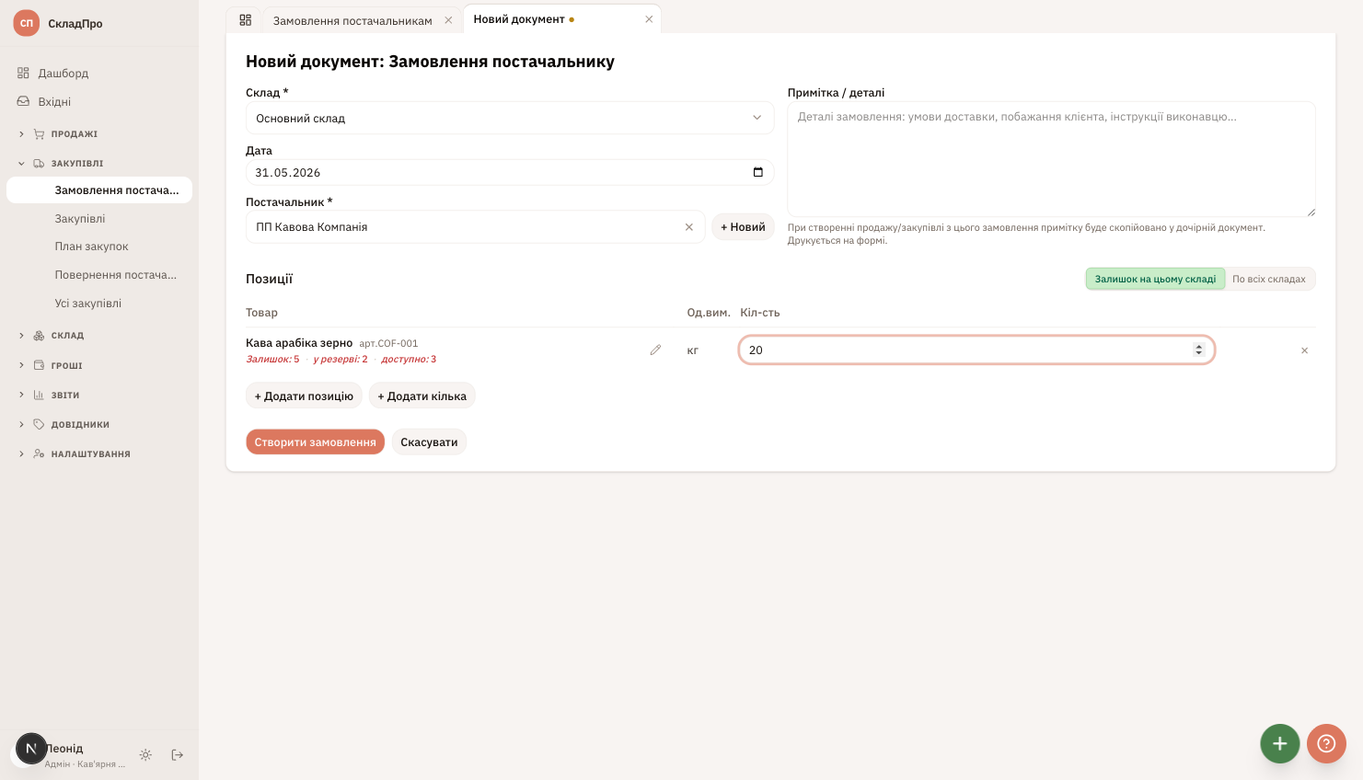Click Створити замовлення button
This screenshot has height=780, width=1363.
click(315, 442)
